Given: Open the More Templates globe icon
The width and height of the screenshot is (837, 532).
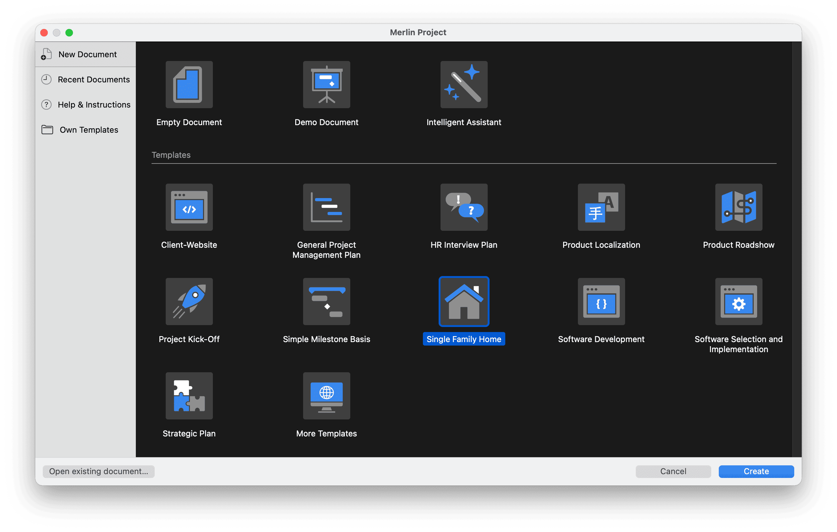Looking at the screenshot, I should pos(326,396).
